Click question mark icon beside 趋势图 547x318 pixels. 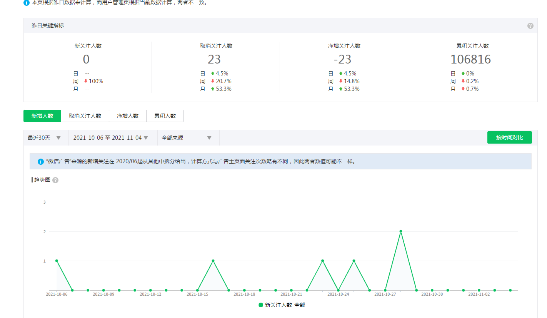click(55, 180)
